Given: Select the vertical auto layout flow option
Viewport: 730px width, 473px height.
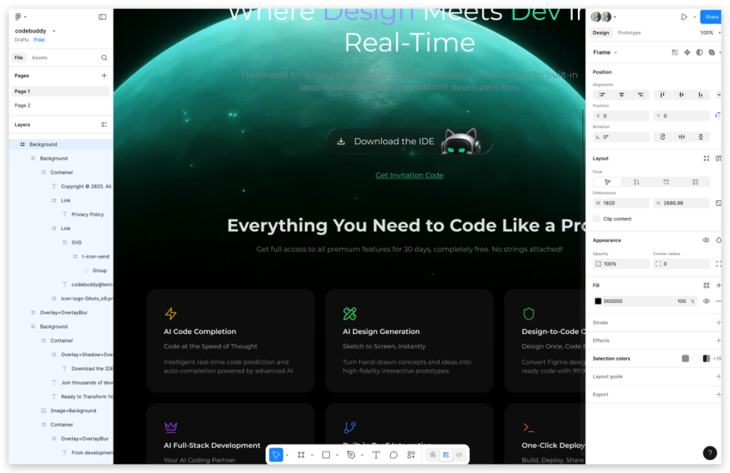Looking at the screenshot, I should (636, 182).
